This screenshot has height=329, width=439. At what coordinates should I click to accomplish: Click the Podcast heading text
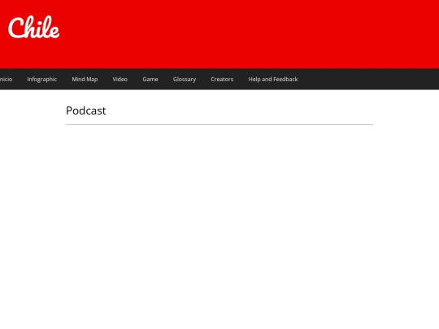click(86, 110)
